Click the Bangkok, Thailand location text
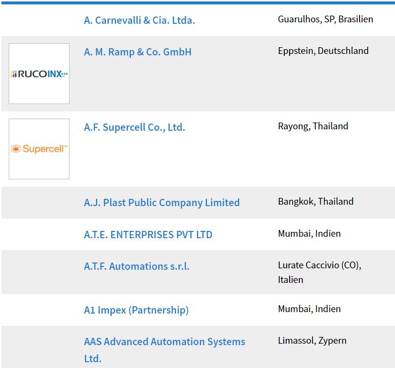This screenshot has width=395, height=368. pyautogui.click(x=316, y=201)
